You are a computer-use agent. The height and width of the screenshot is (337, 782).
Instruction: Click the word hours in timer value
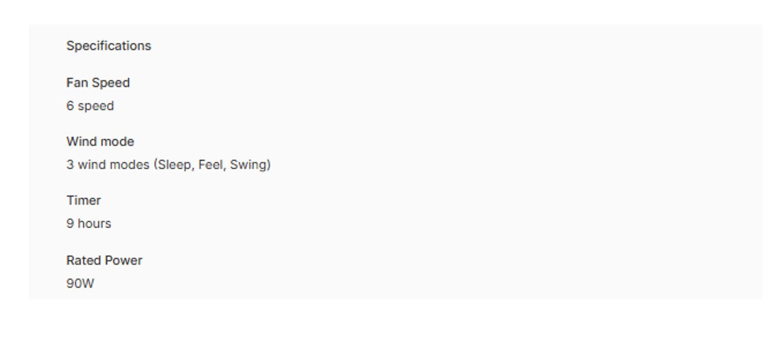click(93, 224)
